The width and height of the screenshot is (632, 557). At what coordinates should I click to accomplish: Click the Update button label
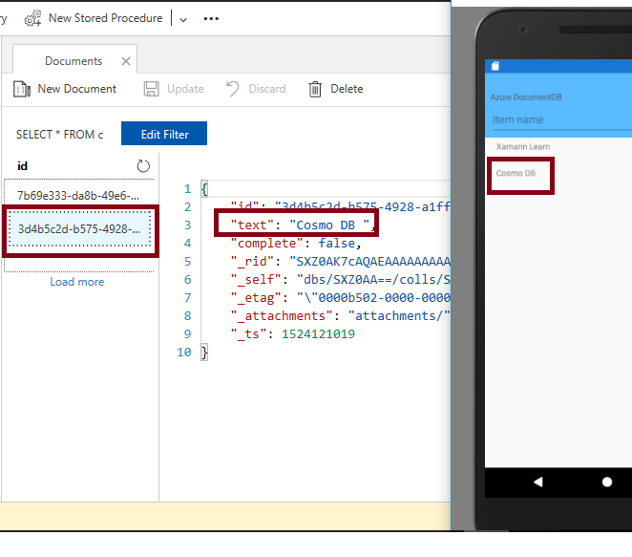click(185, 89)
